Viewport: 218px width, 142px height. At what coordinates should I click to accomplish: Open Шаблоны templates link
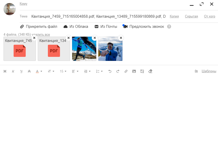[x=209, y=71]
